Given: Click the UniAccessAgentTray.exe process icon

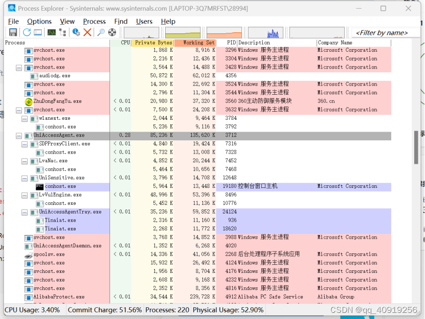Looking at the screenshot, I should pyautogui.click(x=34, y=212).
